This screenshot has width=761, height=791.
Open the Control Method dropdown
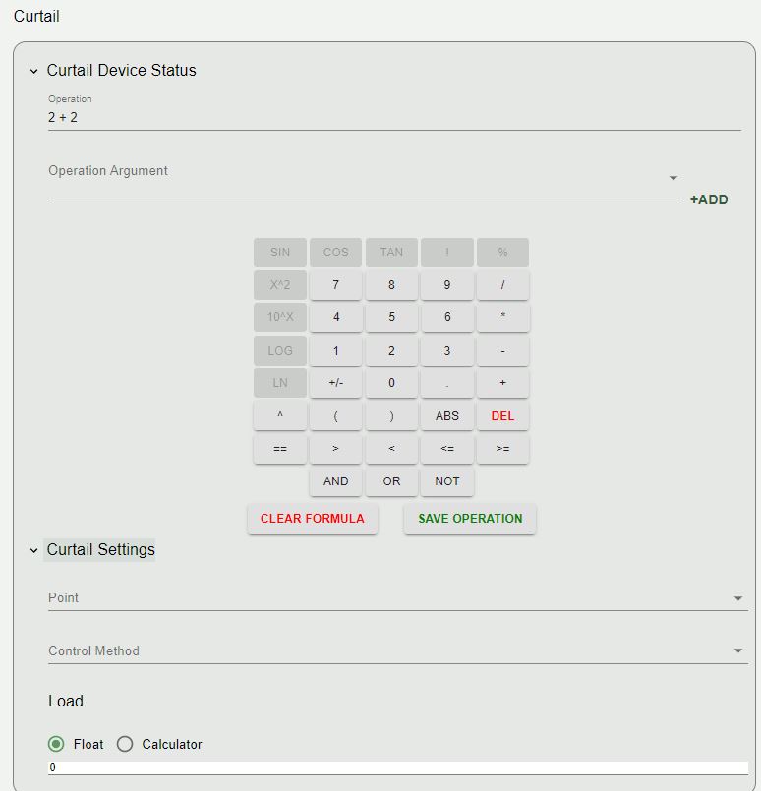398,651
